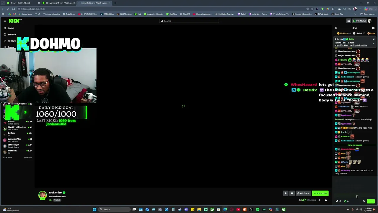Open chat settings gear
378x213 pixels.
[x=364, y=201]
